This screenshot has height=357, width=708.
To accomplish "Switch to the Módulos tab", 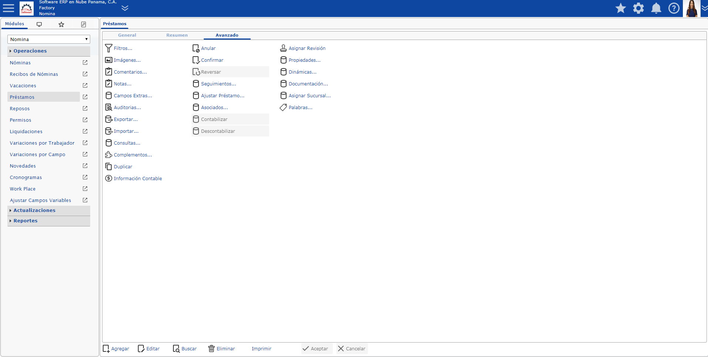I will click(15, 24).
